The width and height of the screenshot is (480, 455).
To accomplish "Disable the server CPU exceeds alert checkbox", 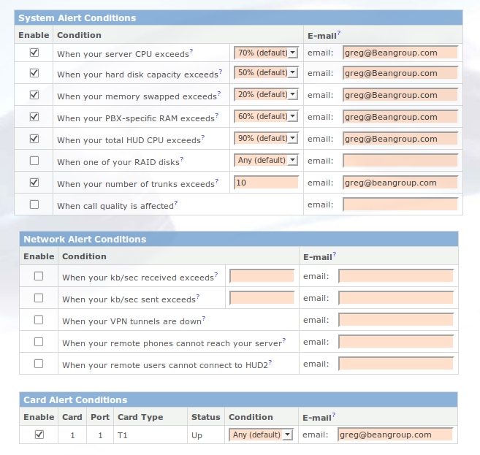I will 34,53.
